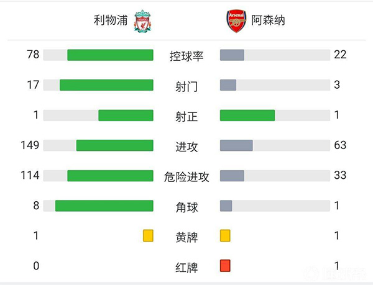Click Arsenal's dangerous attacks bar showing 33
The width and height of the screenshot is (373, 285).
tap(232, 176)
